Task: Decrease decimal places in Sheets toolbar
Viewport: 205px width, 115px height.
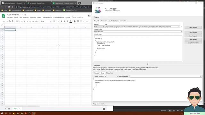Action: (30, 21)
